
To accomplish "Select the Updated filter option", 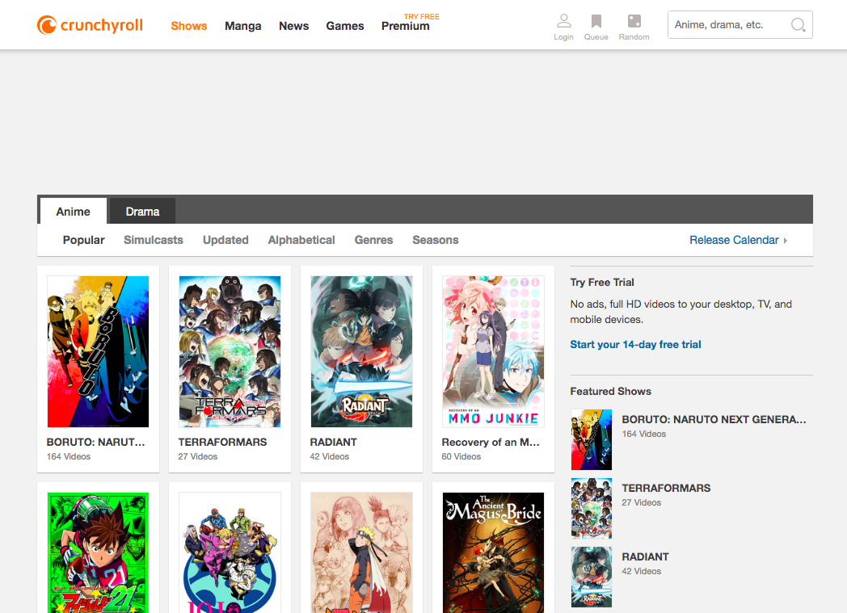I will pyautogui.click(x=225, y=240).
